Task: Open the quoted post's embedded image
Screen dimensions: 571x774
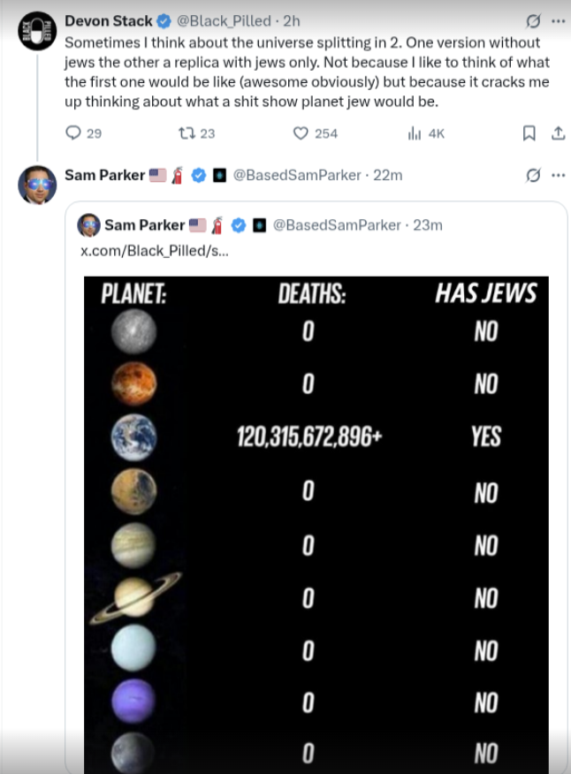Action: (x=316, y=525)
